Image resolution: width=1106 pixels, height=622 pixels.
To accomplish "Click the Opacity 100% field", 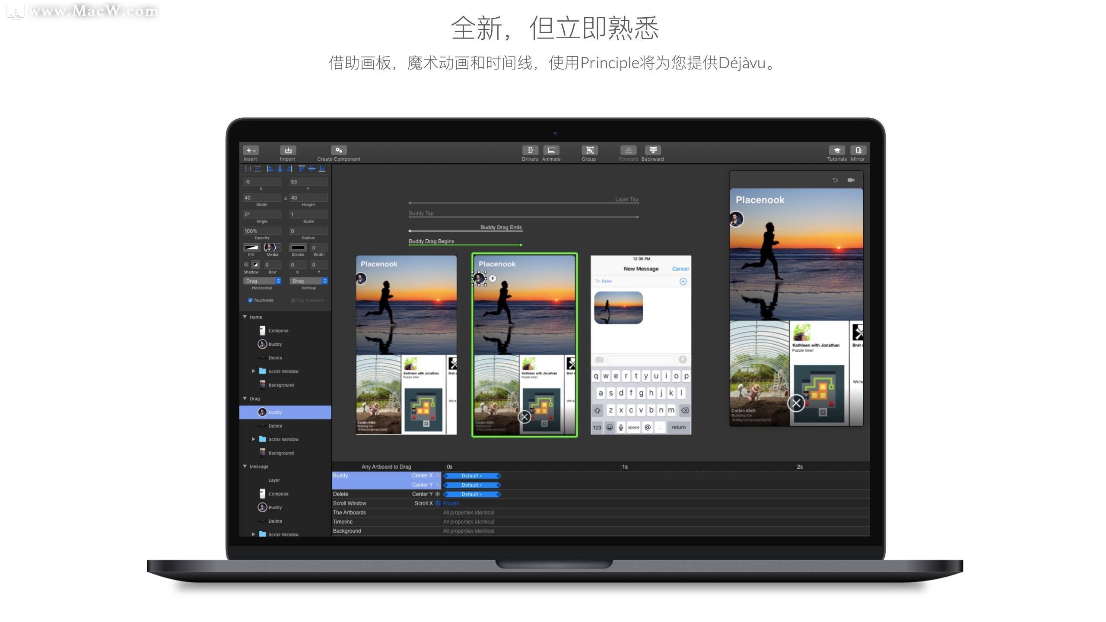I will click(x=262, y=231).
